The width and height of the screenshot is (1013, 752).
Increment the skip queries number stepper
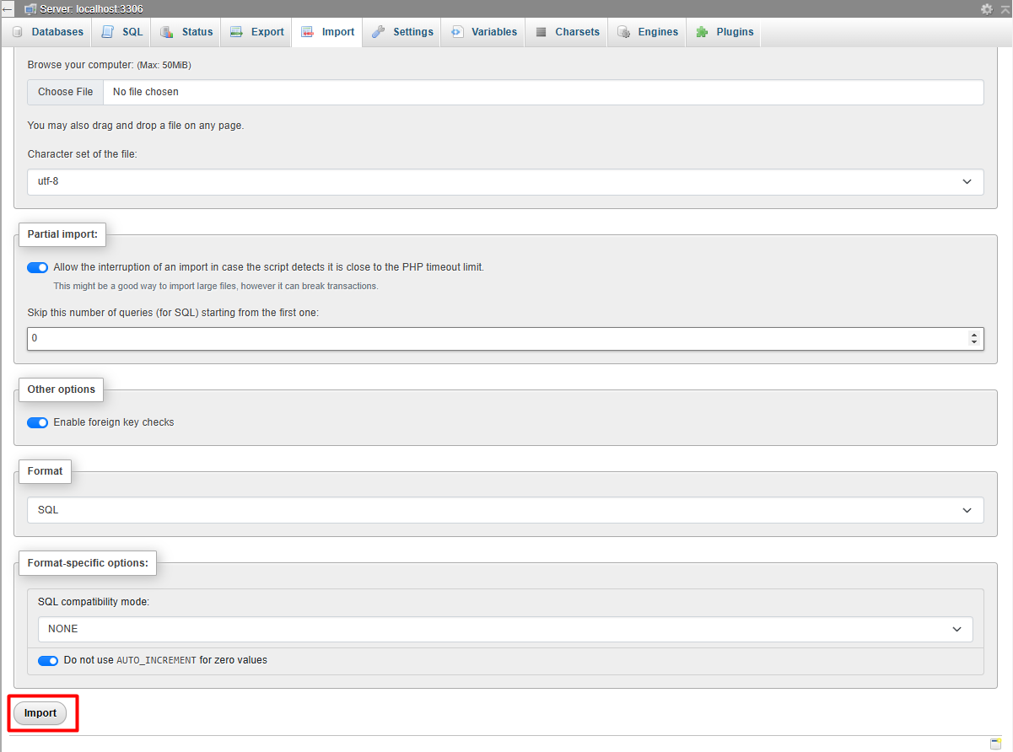point(974,335)
